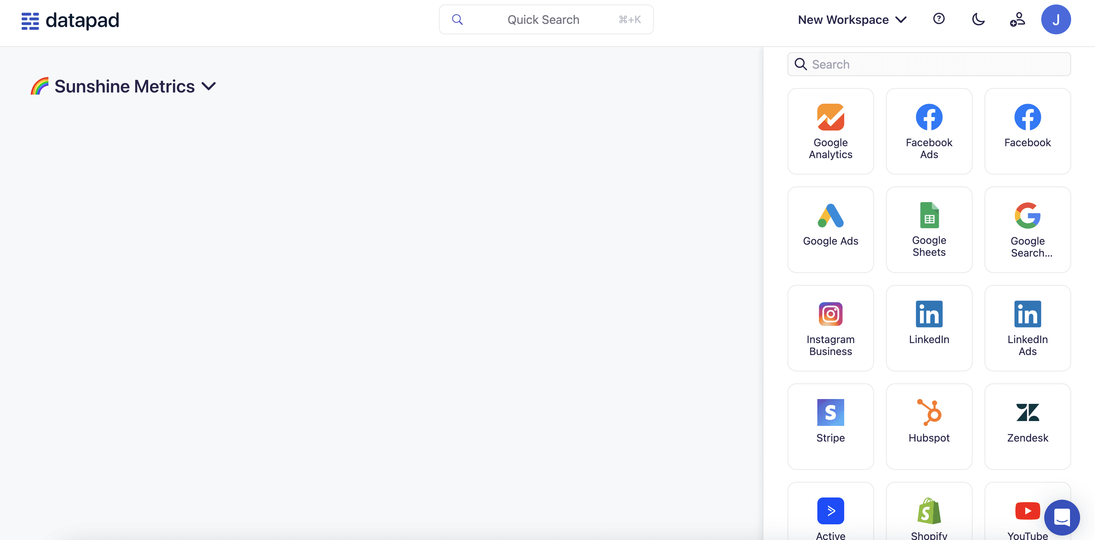
Task: Select the ActiveCampaign integration icon
Action: click(x=830, y=511)
